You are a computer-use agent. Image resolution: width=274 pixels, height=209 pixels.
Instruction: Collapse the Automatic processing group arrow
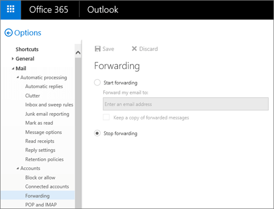tap(17, 77)
